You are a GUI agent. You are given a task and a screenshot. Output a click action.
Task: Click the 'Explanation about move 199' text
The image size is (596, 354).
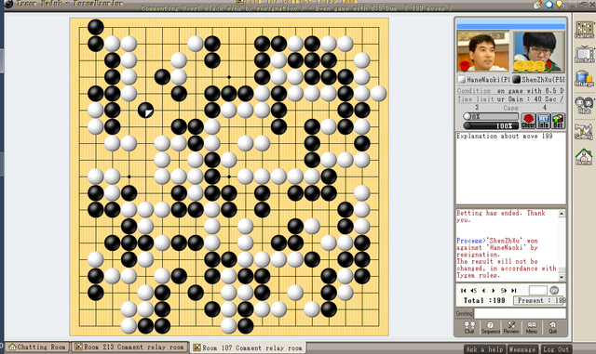pos(505,136)
